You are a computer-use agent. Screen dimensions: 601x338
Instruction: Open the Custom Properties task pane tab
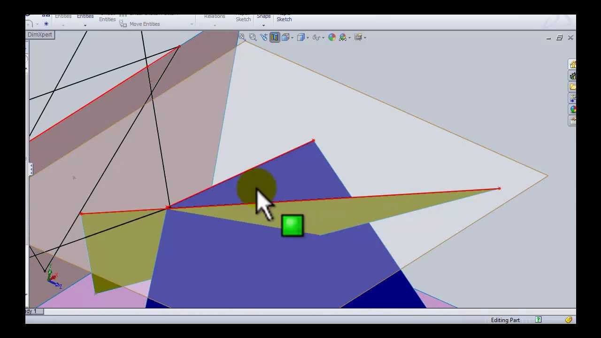572,121
